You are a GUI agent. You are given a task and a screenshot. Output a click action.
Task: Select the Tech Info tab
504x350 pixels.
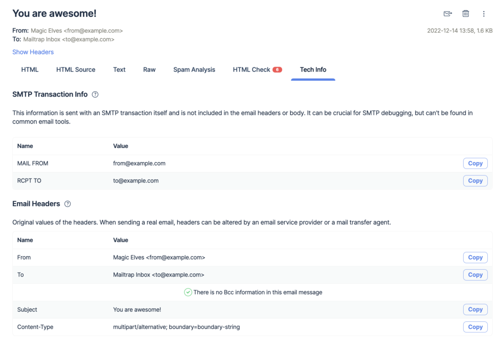313,70
